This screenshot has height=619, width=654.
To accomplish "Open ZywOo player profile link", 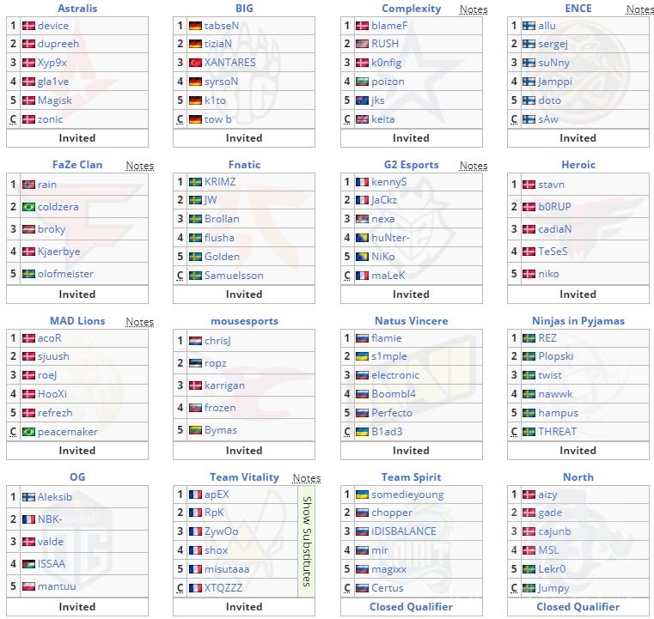I will 221,531.
